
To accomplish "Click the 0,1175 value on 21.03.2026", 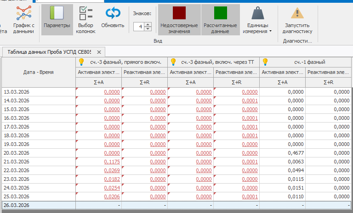I will pos(112,162).
